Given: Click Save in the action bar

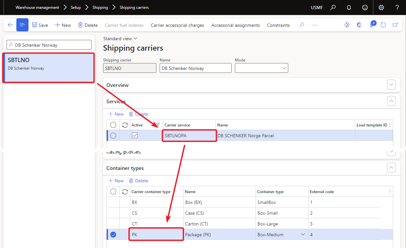Looking at the screenshot, I should (40, 25).
